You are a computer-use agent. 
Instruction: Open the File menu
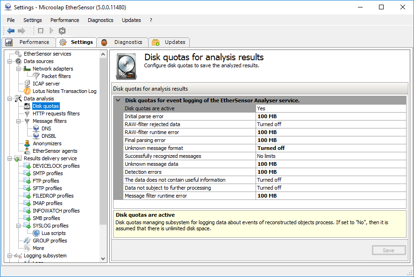[x=11, y=20]
